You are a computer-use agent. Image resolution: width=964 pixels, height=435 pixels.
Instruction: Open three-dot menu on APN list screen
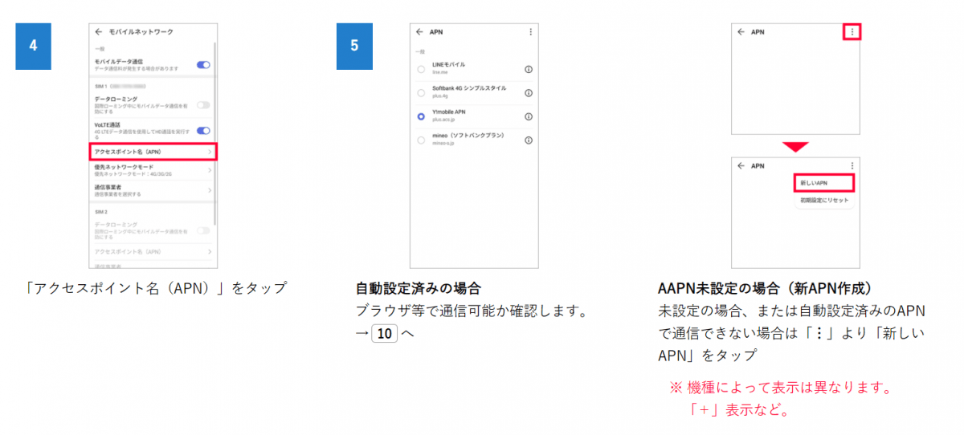click(x=530, y=32)
